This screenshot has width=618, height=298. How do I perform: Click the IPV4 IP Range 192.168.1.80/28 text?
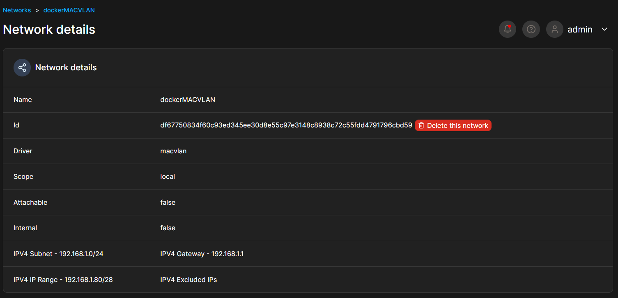click(x=63, y=280)
